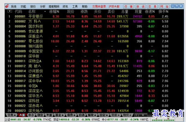Viewport: 186px width, 122px height.
Task: Switch to the A股 tab
Action: click(x=22, y=115)
